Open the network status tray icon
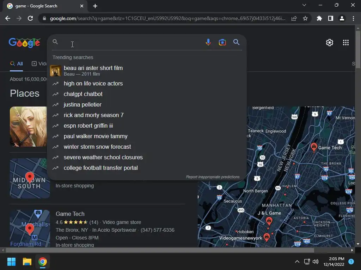Viewport: 361px width, 270px height. pos(307,262)
